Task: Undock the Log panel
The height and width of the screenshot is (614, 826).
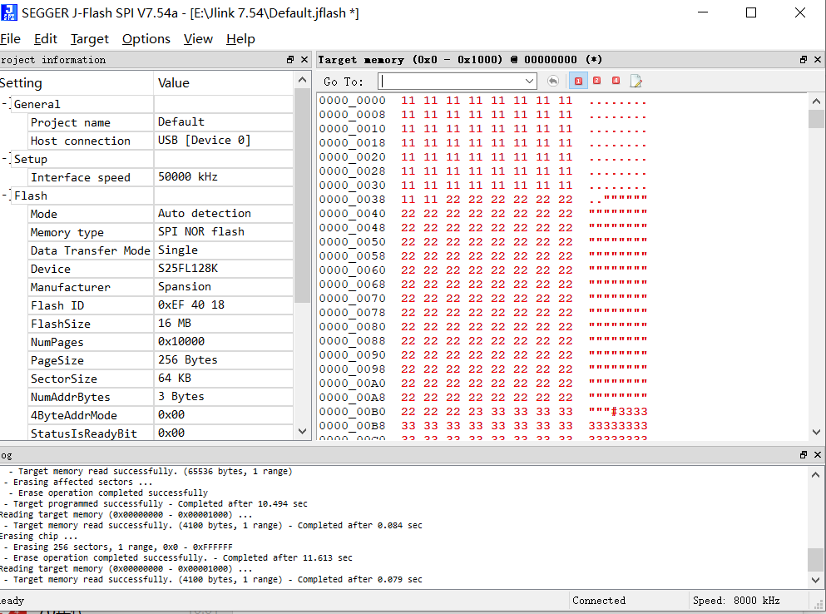Action: click(804, 455)
